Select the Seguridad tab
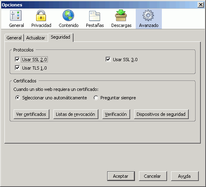Screen dimensions: 206x187 (61, 37)
